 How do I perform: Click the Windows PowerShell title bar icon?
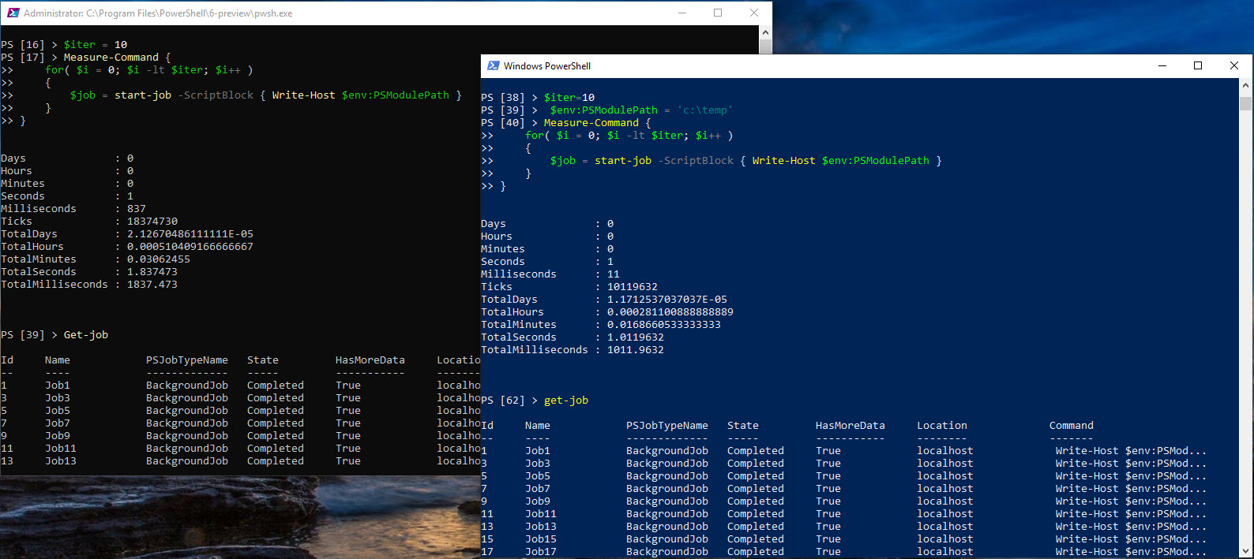click(x=494, y=65)
